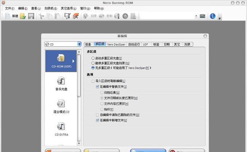
Task: Click the compilation properties icon with checkmark
Action: click(67, 16)
